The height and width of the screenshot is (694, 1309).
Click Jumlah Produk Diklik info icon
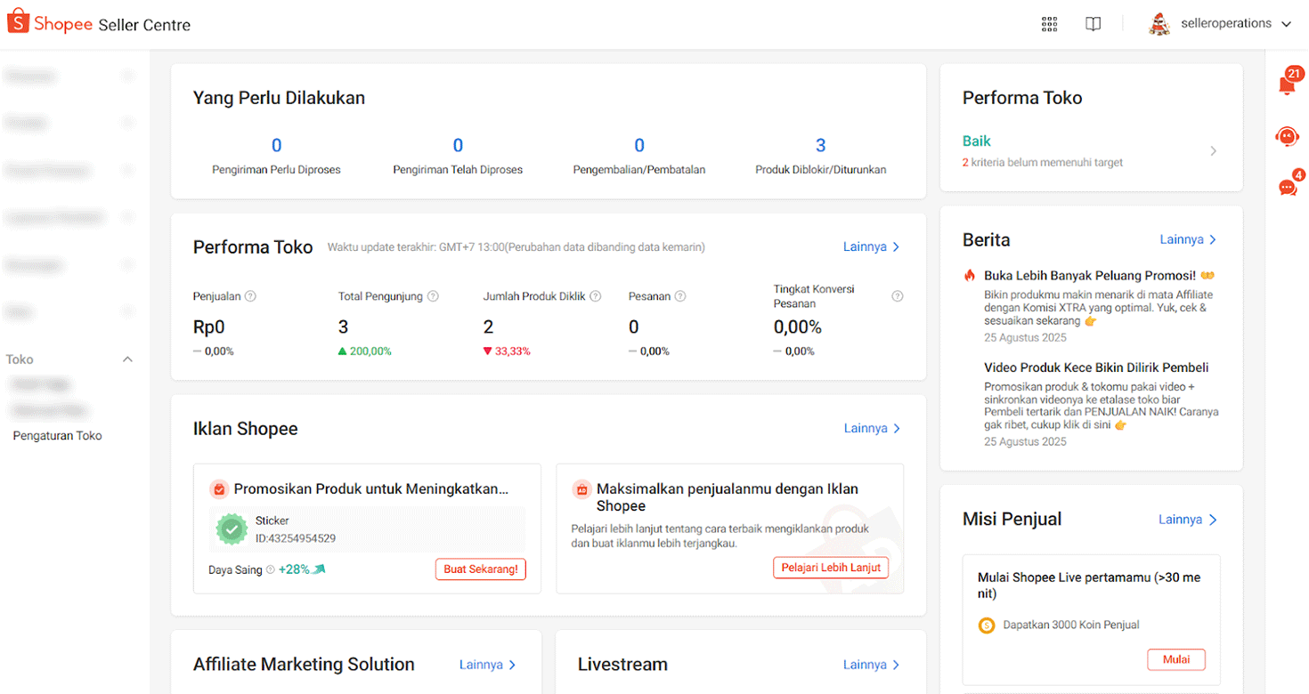pyautogui.click(x=596, y=296)
